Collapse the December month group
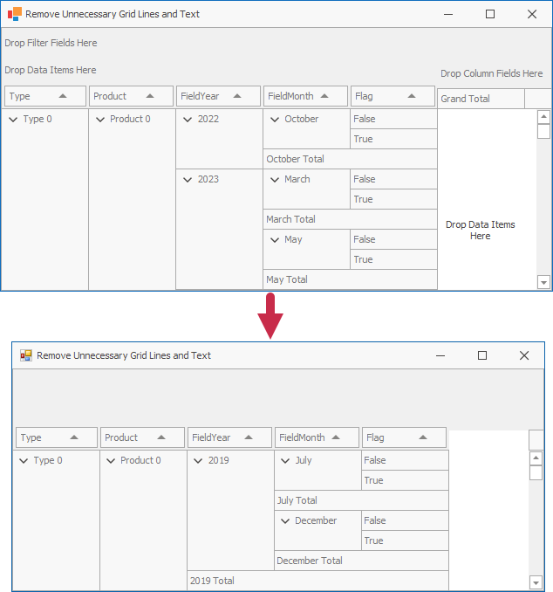Screen dimensions: 553x592 285,521
